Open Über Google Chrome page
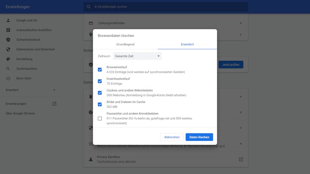Image resolution: width=310 pixels, height=174 pixels. pyautogui.click(x=20, y=113)
